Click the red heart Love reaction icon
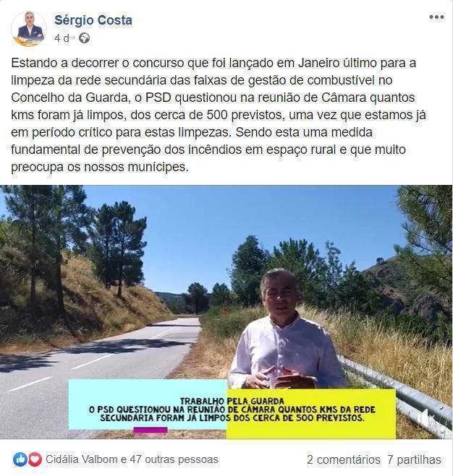Image resolution: width=453 pixels, height=476 pixels. coord(35,459)
